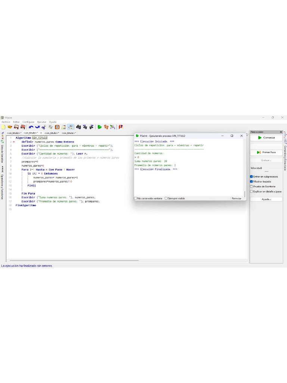Click the New file icon in toolbar
Viewport: 287px width, 383px height.
[x=3, y=127]
